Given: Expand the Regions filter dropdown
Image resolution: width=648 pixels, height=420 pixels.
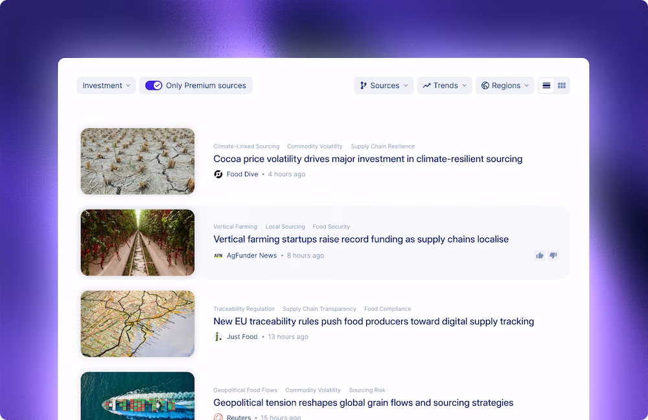Looking at the screenshot, I should 505,86.
